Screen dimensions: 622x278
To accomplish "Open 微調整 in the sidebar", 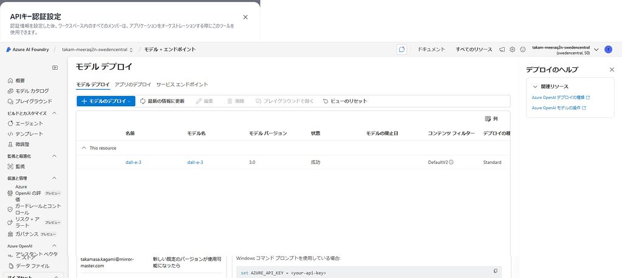I will coord(18,144).
